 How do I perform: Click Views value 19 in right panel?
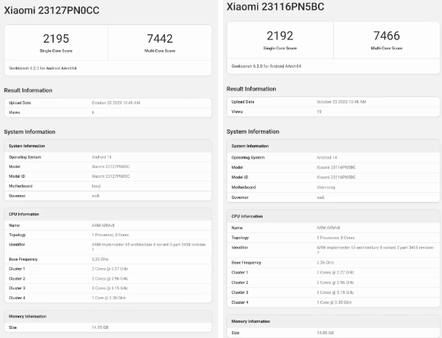tap(319, 112)
